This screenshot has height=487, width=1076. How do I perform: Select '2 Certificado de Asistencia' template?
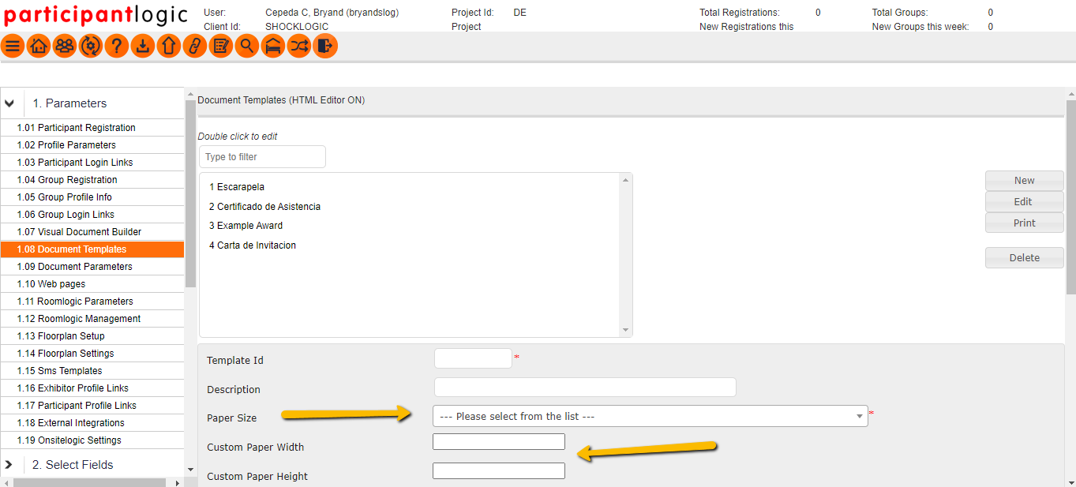click(x=264, y=207)
